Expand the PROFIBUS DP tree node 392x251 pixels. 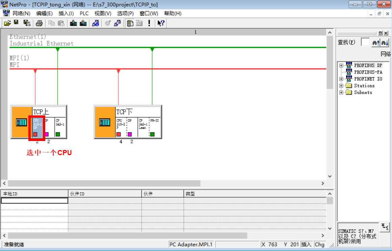(341, 66)
